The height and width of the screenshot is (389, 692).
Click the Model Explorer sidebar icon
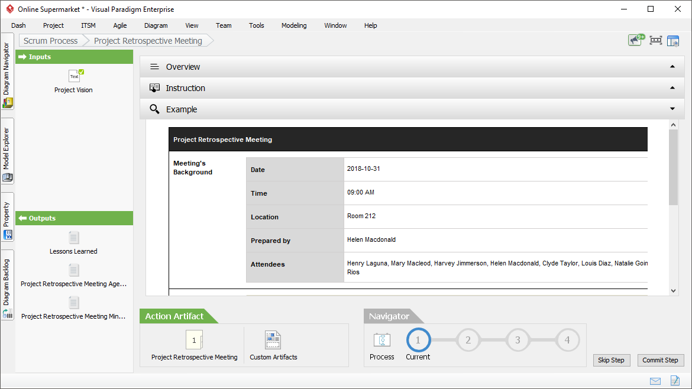pos(8,178)
